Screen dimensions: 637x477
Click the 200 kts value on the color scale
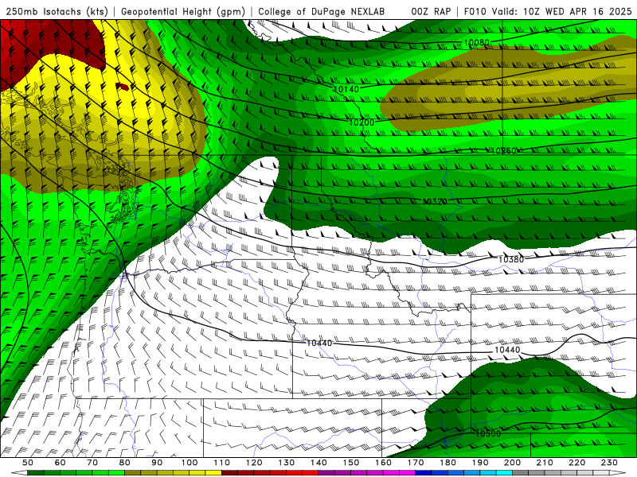pyautogui.click(x=513, y=463)
